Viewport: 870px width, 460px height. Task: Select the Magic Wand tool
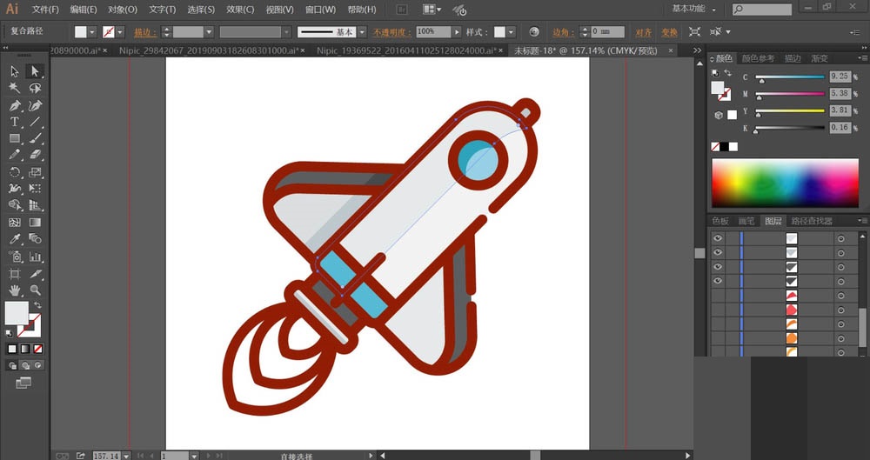(x=15, y=88)
